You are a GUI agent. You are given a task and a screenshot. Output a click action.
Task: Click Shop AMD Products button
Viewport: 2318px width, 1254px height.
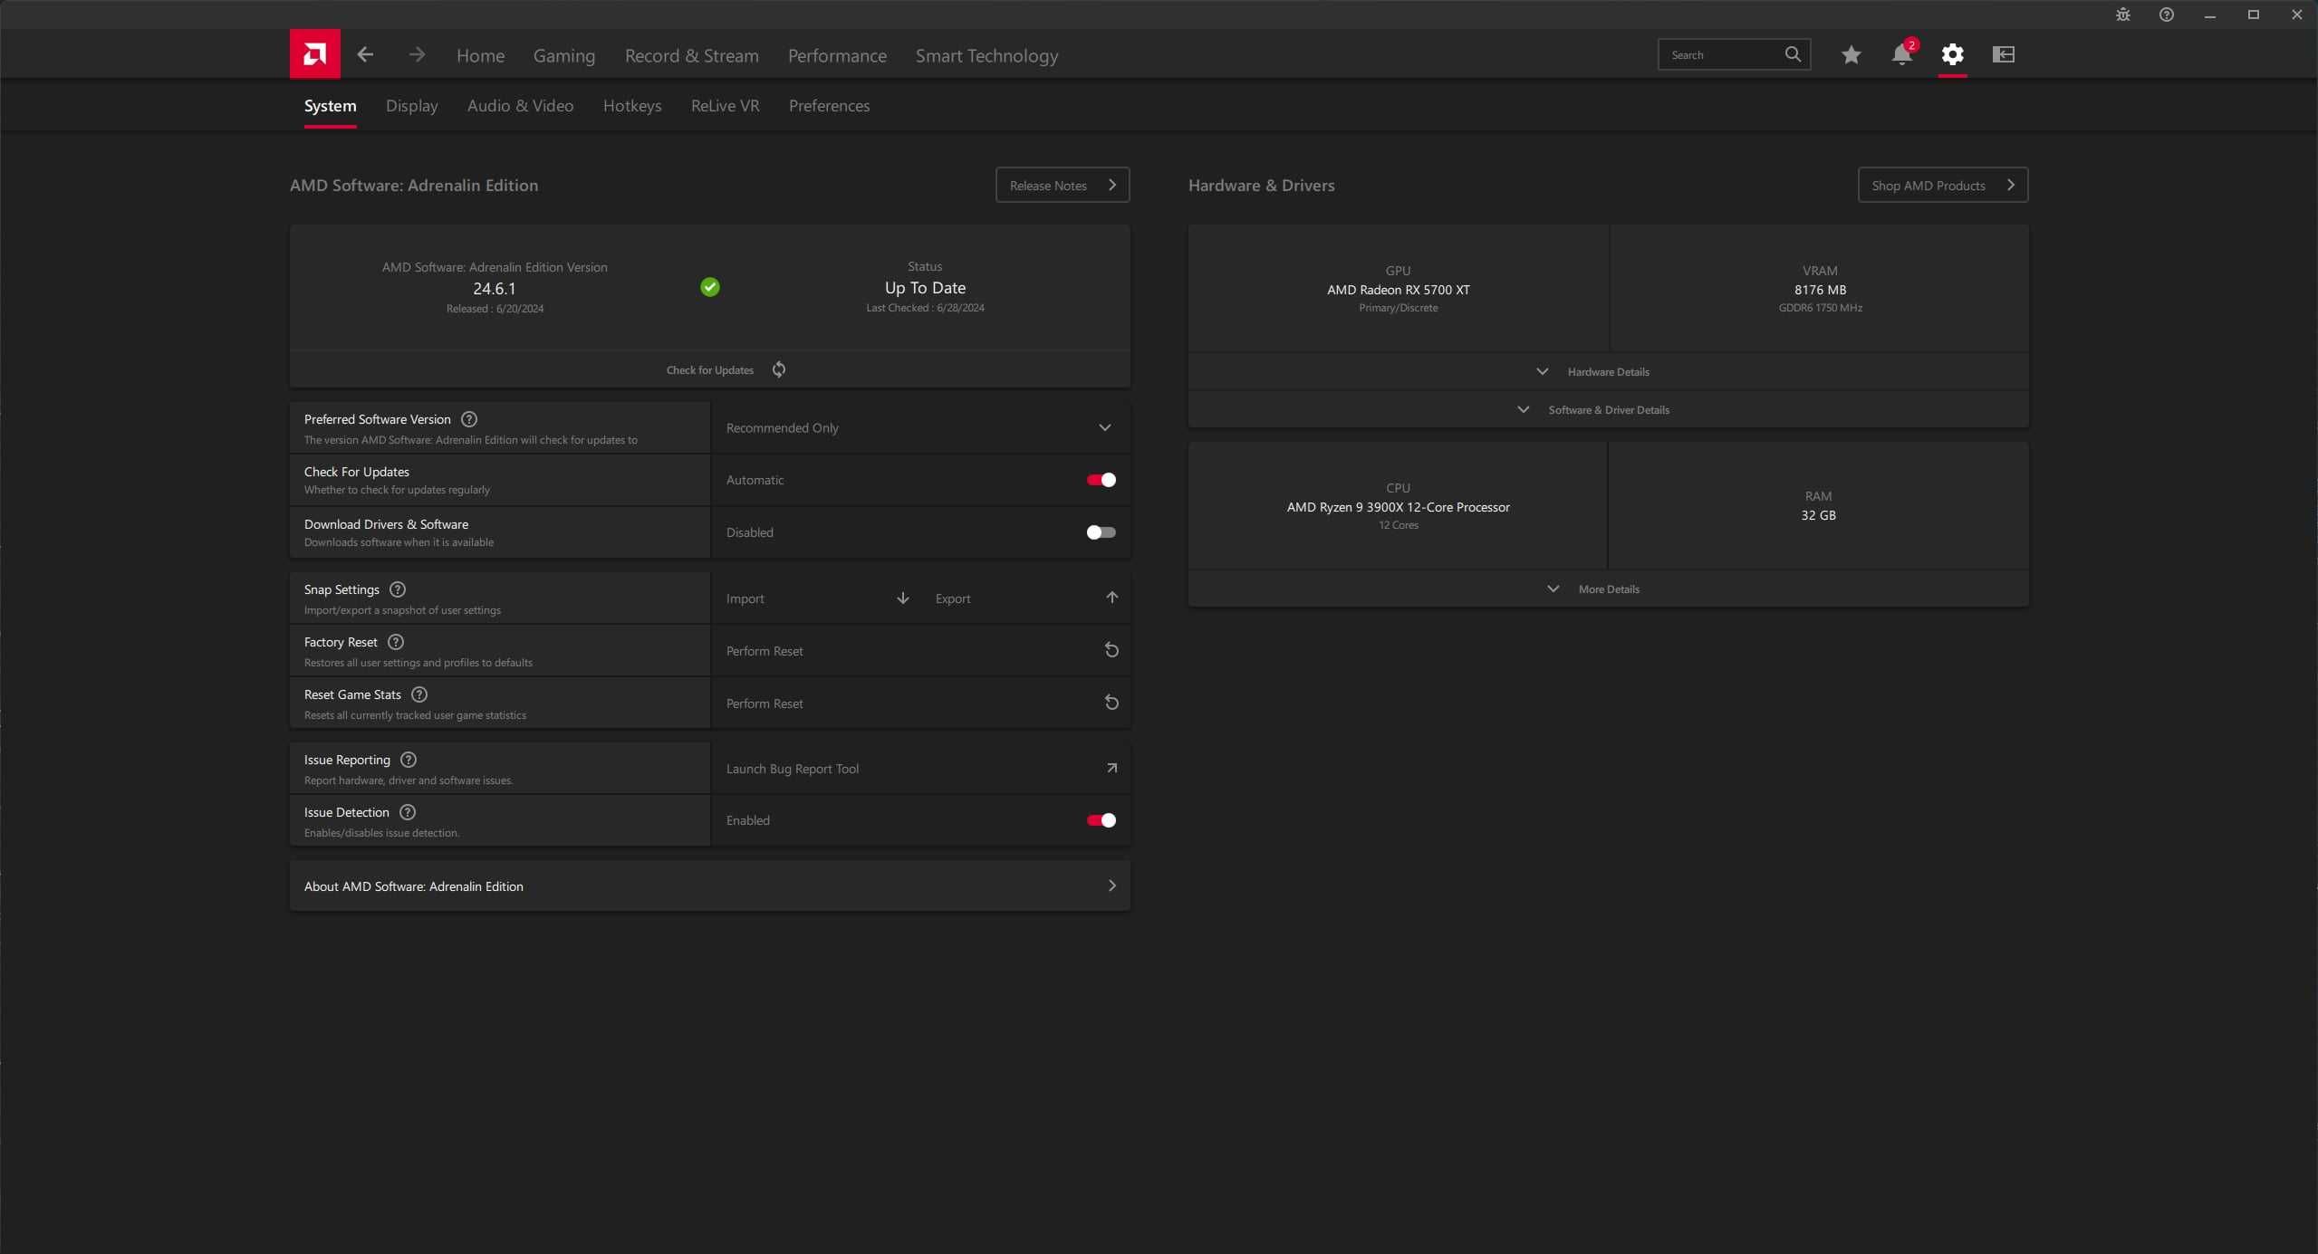pyautogui.click(x=1942, y=186)
